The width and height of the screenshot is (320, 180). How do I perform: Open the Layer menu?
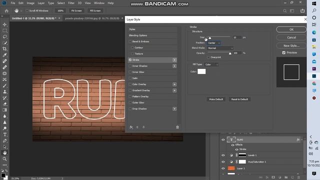point(41,3)
